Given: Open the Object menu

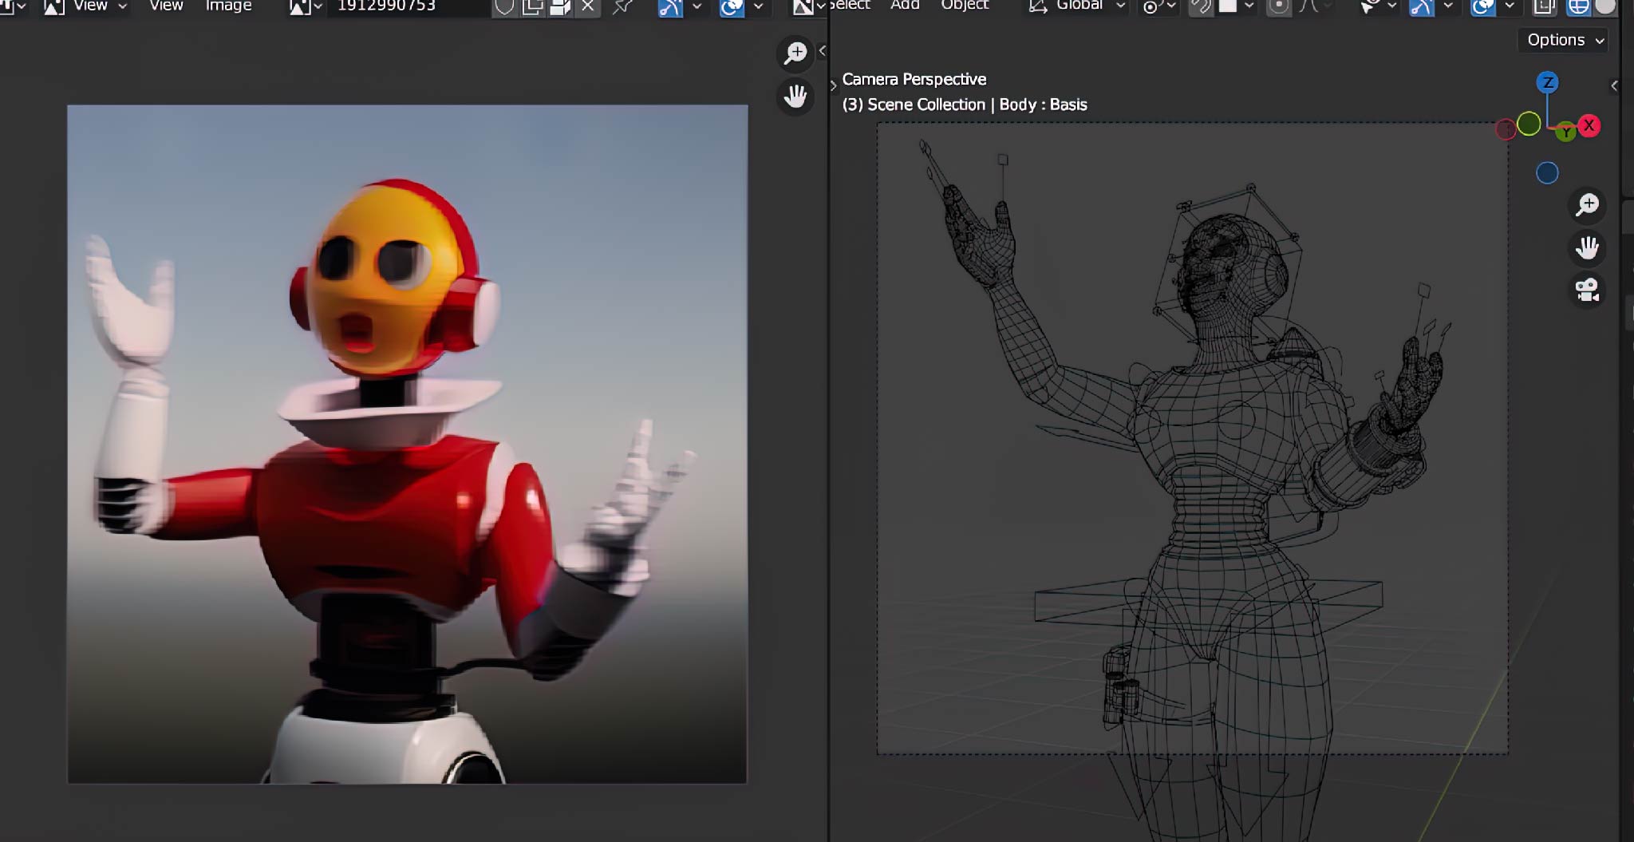Looking at the screenshot, I should click(x=965, y=5).
